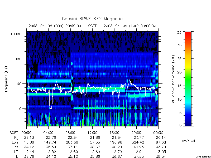The image size is (211, 158).
Task: Click the bright 10 Hz band near 12:00
Action: click(x=100, y=108)
